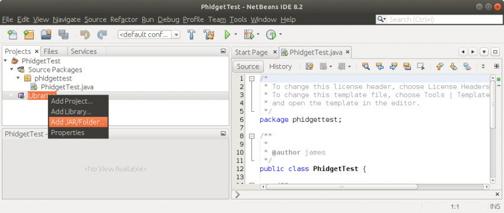Click Find Previous Occurrence icon
Viewport: 504px width, 213px height.
[379, 66]
